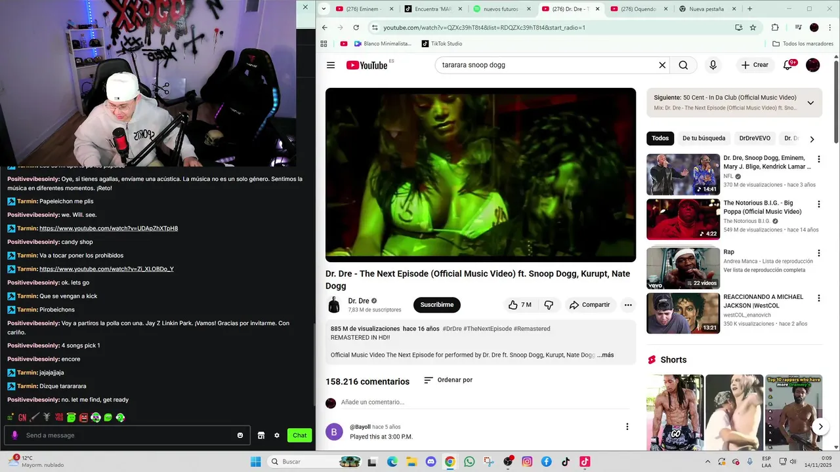Click the #TheNextEpisode hashtag

tap(487, 329)
